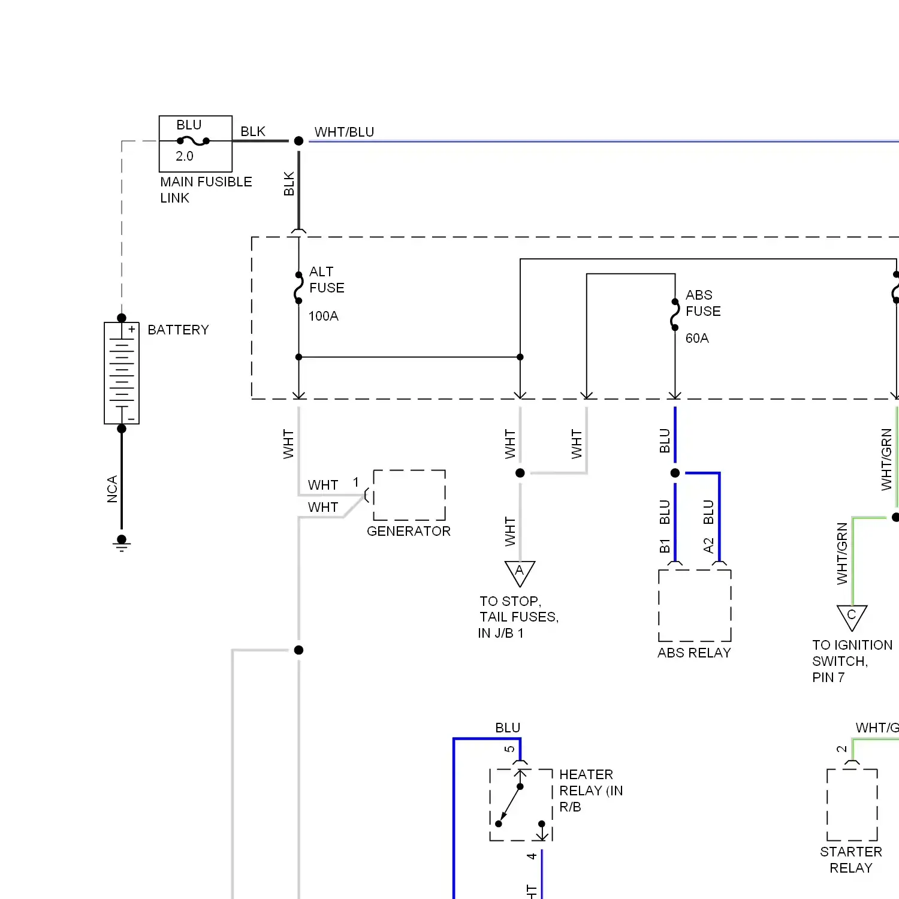The height and width of the screenshot is (899, 899).
Task: Select the GENERATOR label
Action: [x=409, y=531]
